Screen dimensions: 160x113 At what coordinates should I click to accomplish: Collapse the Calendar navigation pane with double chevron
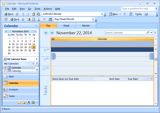tap(36, 26)
